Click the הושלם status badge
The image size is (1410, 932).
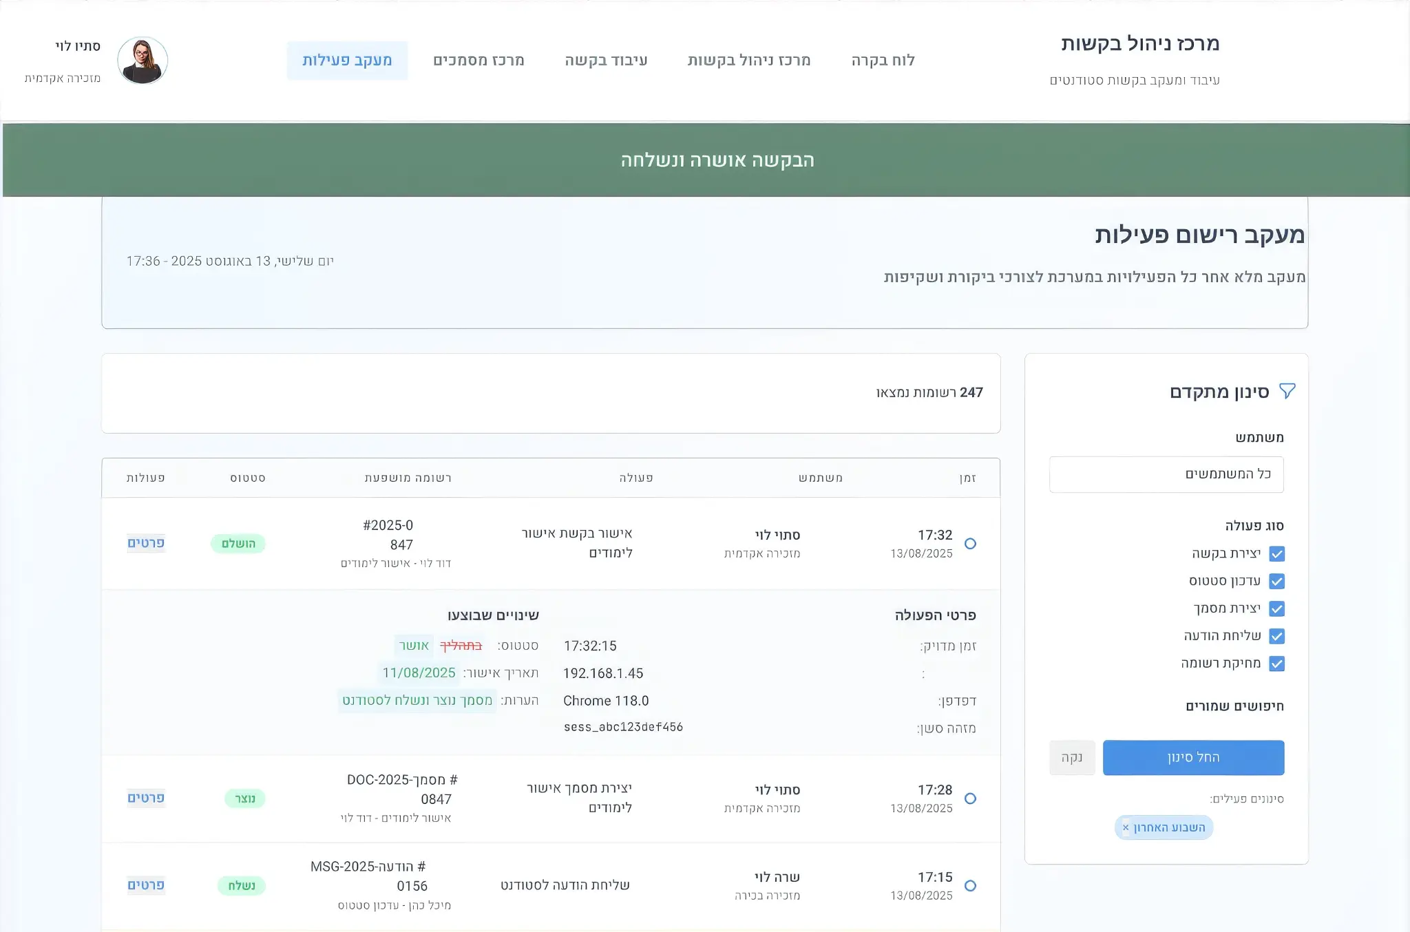[x=238, y=544]
